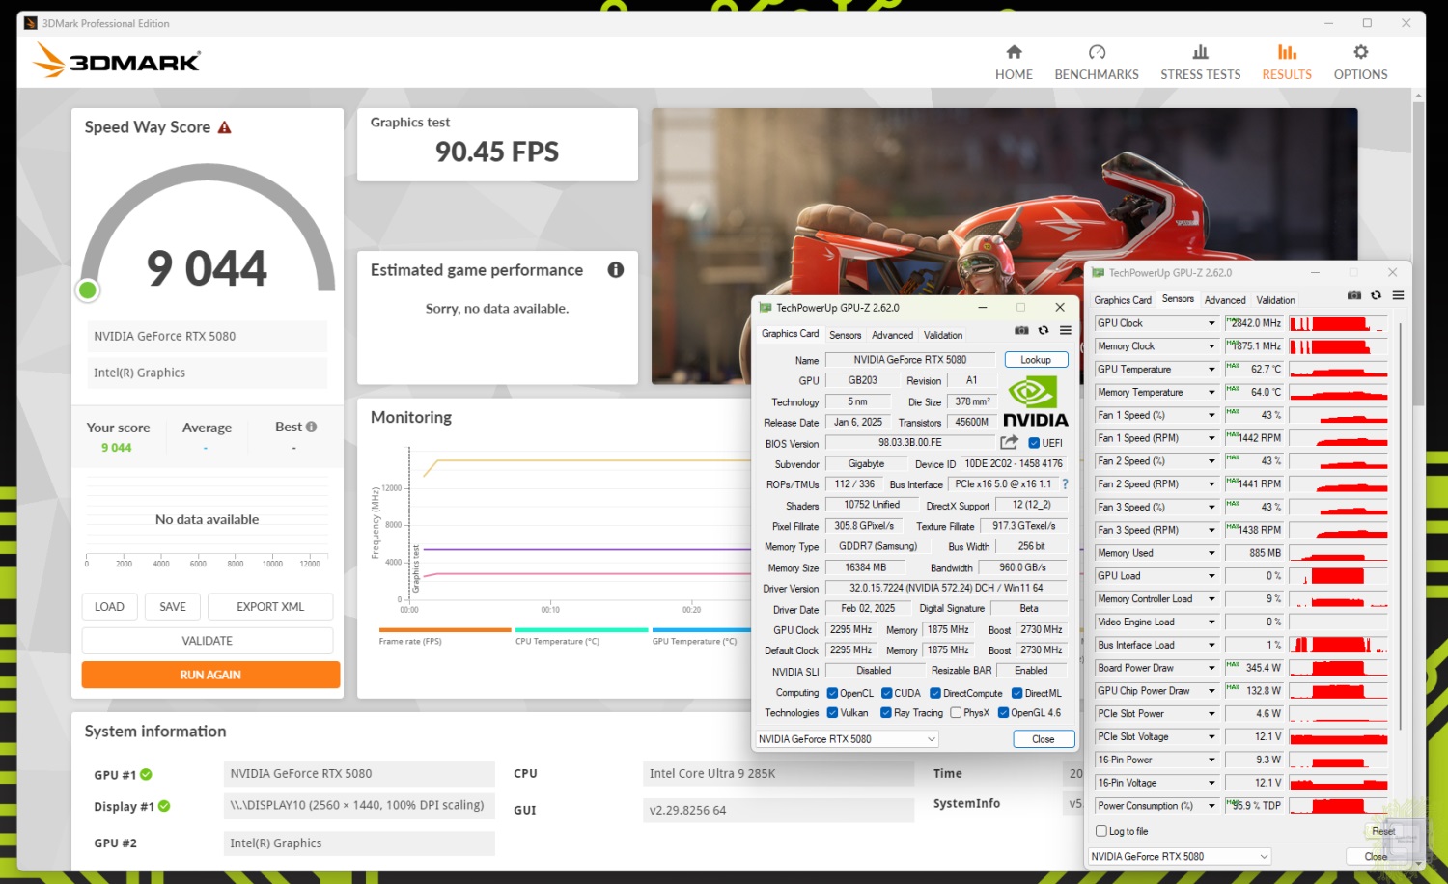
Task: Click the Bus Interface question mark
Action: [x=1066, y=484]
